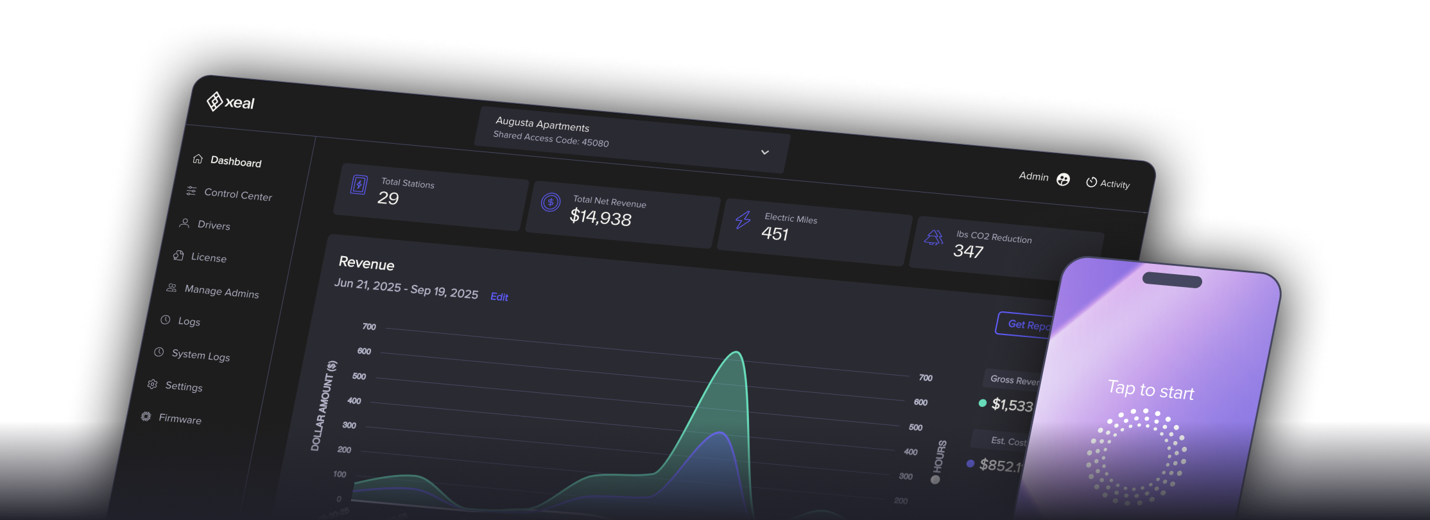Click the gray HOURS axis legend dot
Screen dimensions: 1430x520
tap(935, 480)
